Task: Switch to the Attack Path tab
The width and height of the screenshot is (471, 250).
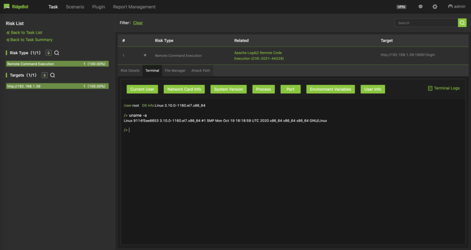Action: 200,71
